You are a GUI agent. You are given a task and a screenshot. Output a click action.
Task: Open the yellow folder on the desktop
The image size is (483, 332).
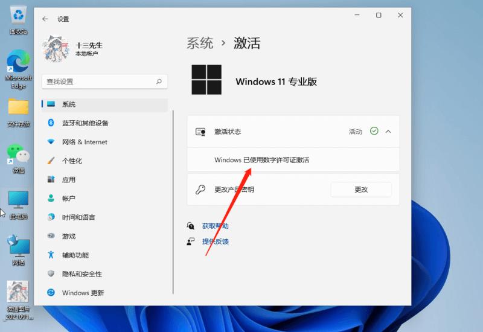tap(19, 112)
